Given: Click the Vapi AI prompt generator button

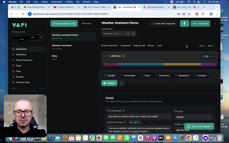Looking at the screenshot, I should pos(135,122).
